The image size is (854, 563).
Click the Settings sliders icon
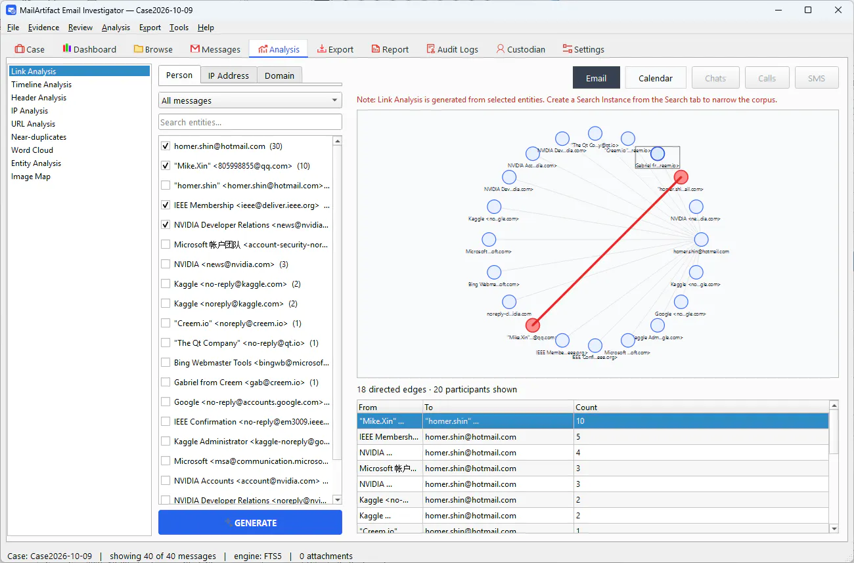tap(568, 49)
